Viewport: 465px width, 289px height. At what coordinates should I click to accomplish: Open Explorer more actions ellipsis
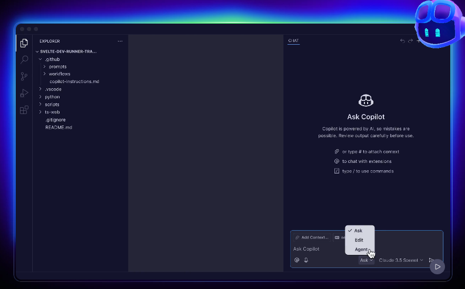120,41
